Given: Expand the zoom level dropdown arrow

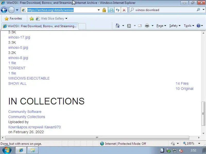Looking at the screenshot, I should [199, 143].
